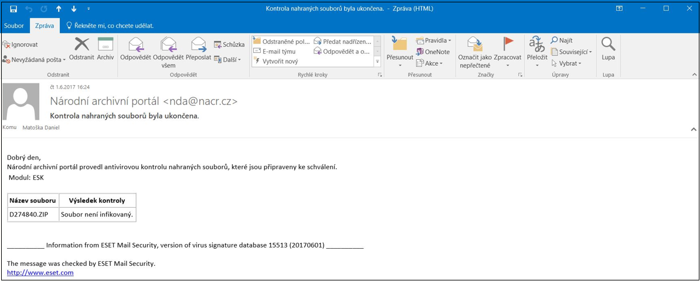Collapse the ribbon with the chevron
Viewport: 700px width, 281px height.
(x=694, y=75)
